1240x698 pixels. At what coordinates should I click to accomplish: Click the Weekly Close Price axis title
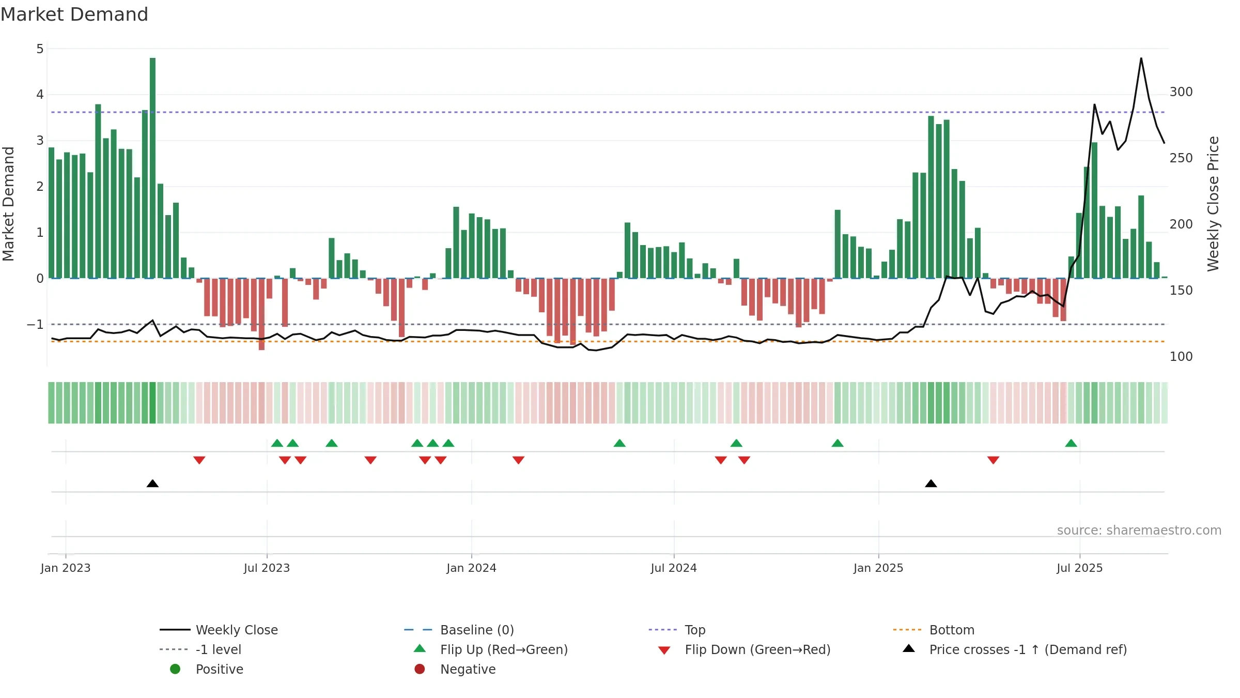tap(1213, 204)
